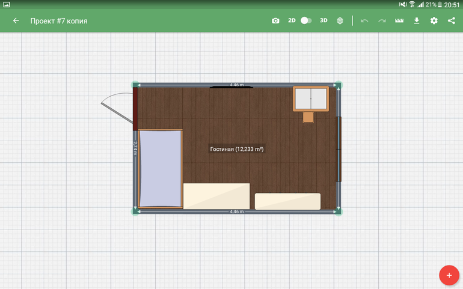Open the layers (floors) icon
This screenshot has width=463, height=289.
[x=340, y=20]
